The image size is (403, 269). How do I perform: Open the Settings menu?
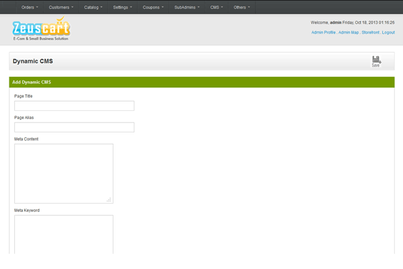tap(122, 7)
